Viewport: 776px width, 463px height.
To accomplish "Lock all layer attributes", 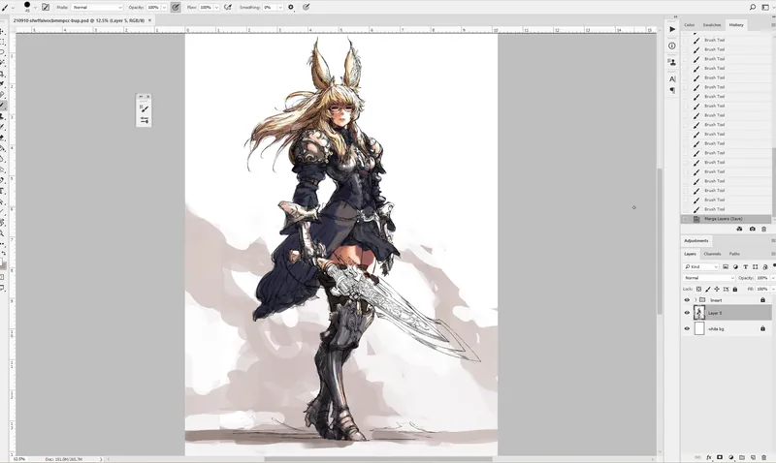I will tap(735, 289).
